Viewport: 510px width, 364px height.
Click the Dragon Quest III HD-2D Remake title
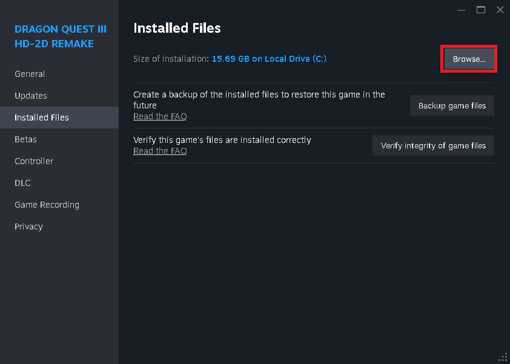tap(55, 36)
